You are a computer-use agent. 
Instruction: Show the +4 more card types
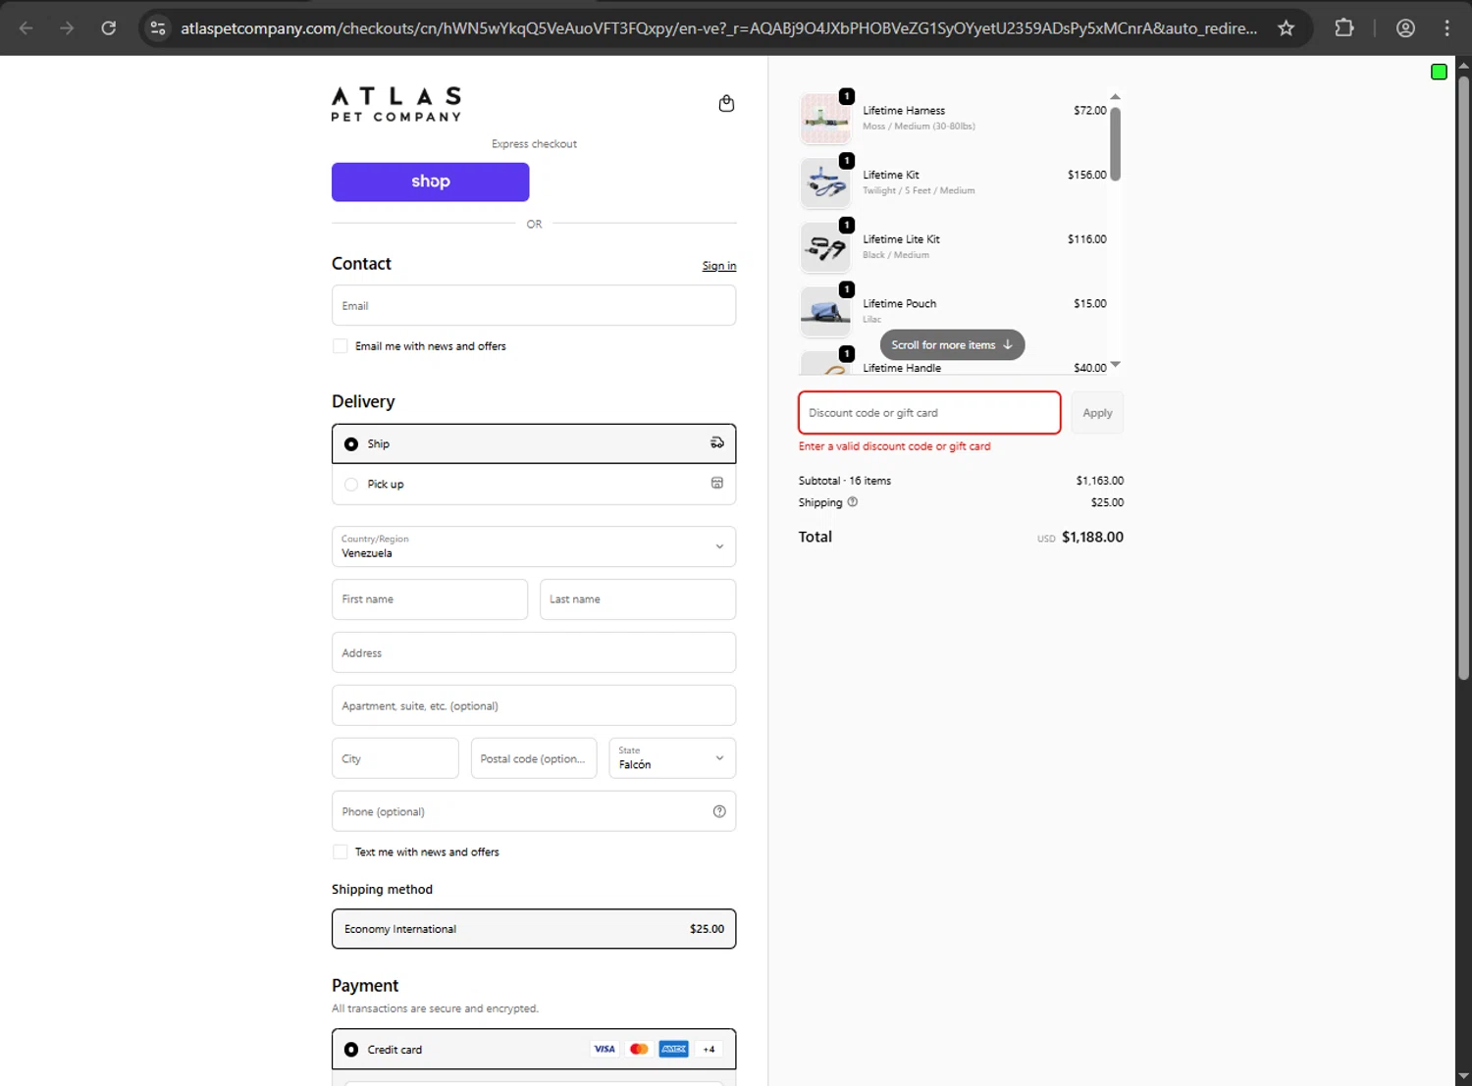tap(709, 1049)
